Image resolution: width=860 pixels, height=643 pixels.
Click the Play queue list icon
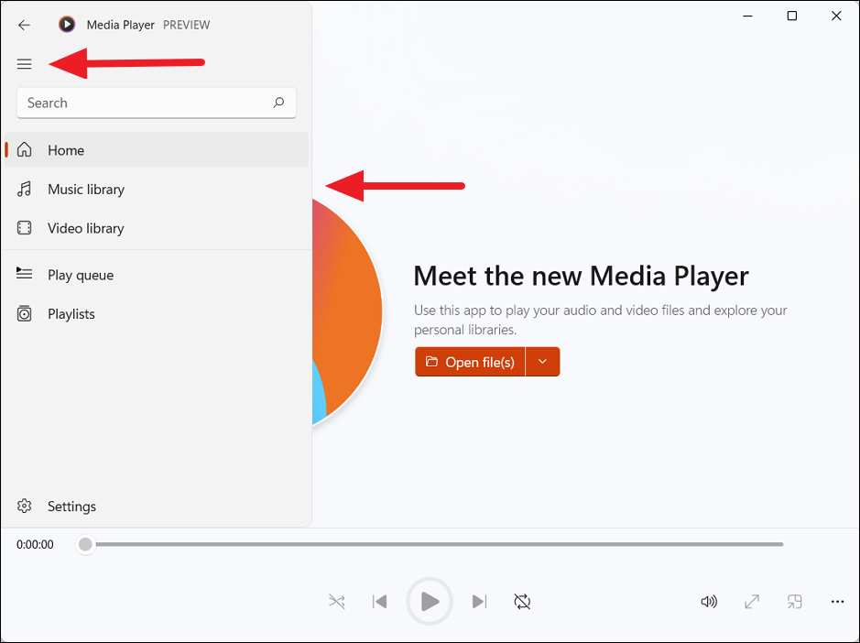[x=24, y=273]
